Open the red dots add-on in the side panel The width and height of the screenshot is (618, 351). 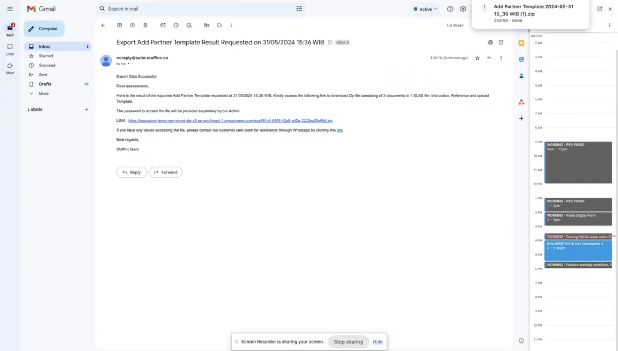pos(521,102)
